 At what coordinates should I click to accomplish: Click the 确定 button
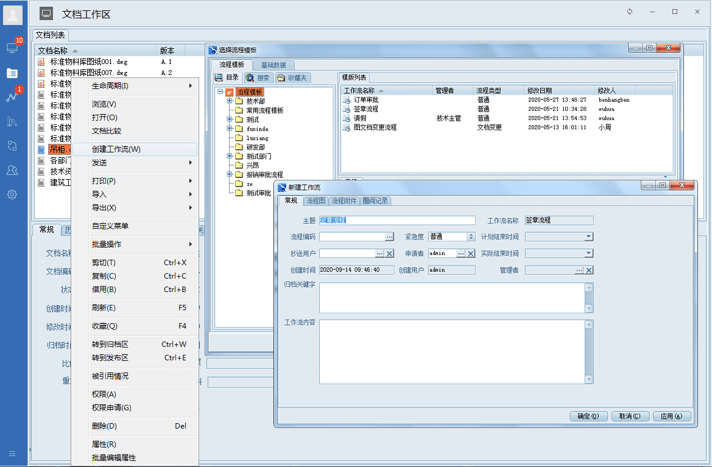(x=588, y=416)
